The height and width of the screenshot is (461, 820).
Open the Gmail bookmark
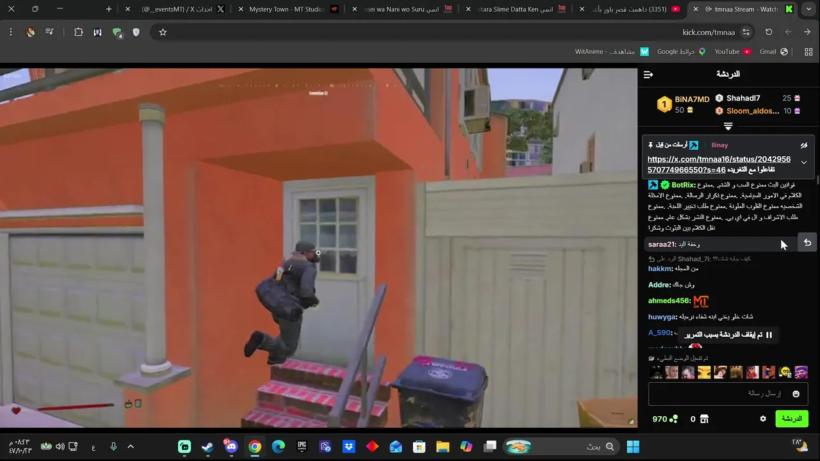click(773, 51)
